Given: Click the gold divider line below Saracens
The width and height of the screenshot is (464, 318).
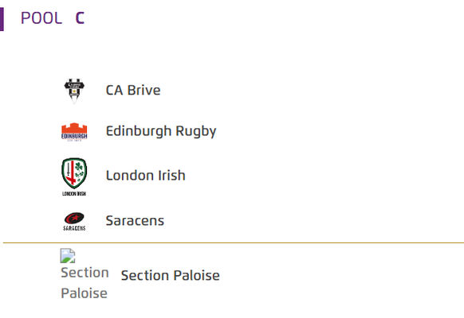Looking at the screenshot, I should click(x=234, y=242).
